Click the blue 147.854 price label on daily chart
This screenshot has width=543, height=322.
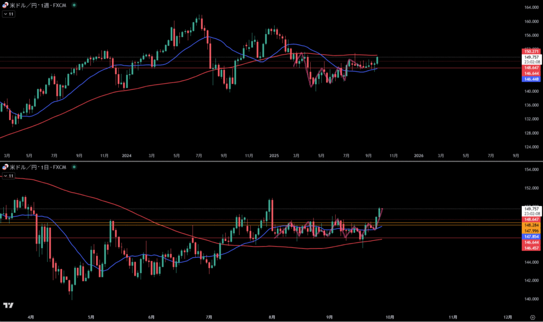click(x=531, y=236)
